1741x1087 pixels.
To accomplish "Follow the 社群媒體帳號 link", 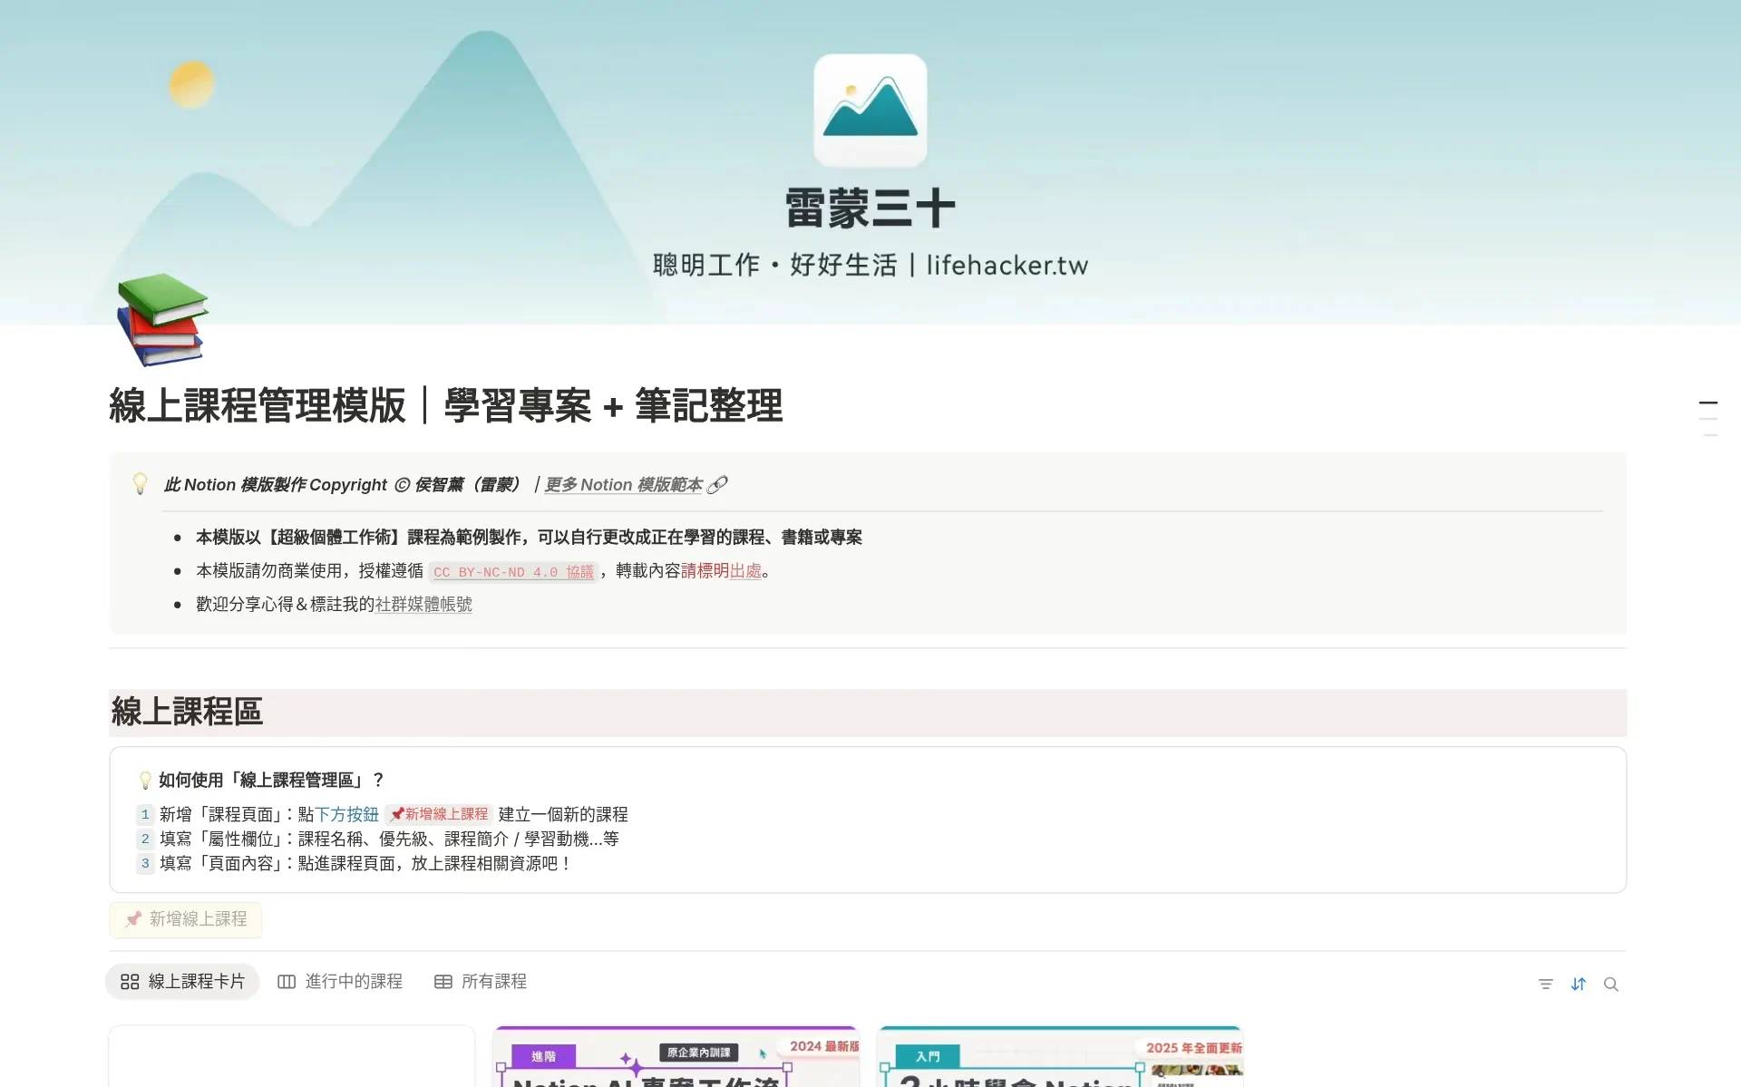I will click(x=423, y=605).
